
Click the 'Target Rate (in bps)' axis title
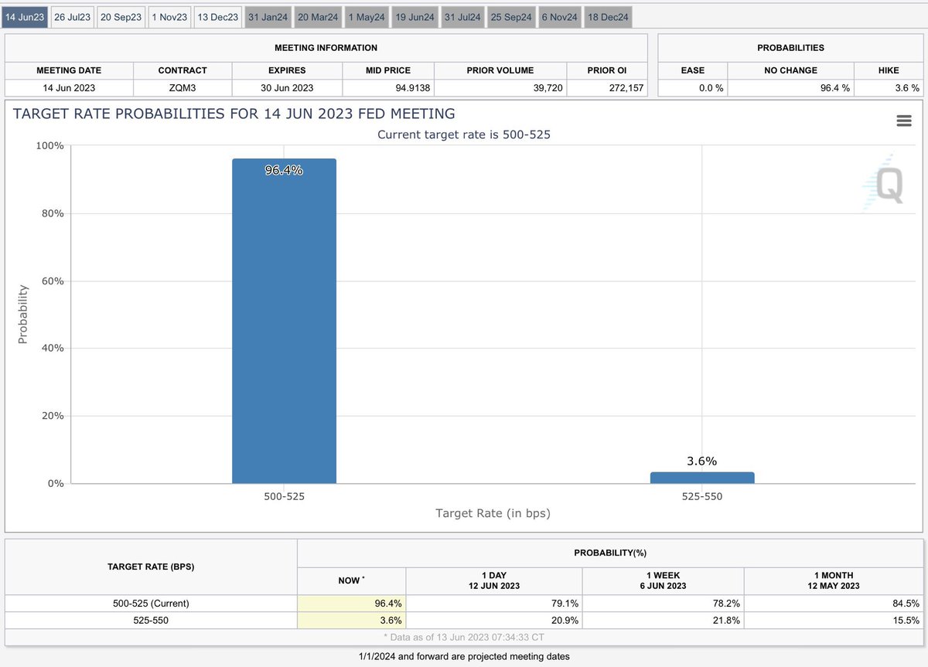(493, 513)
